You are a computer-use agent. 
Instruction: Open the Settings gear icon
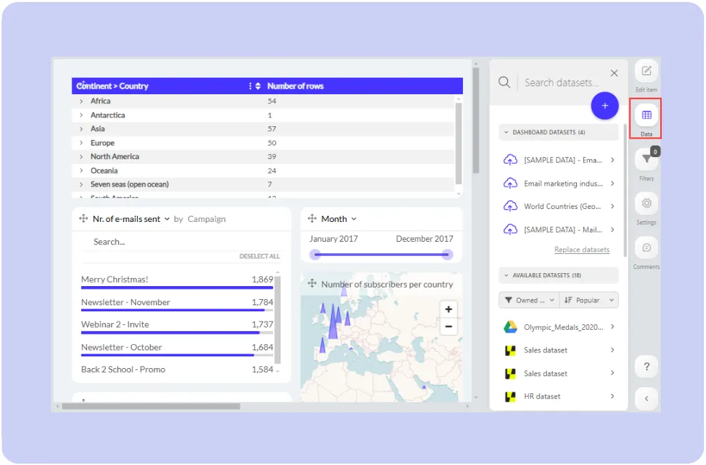646,203
